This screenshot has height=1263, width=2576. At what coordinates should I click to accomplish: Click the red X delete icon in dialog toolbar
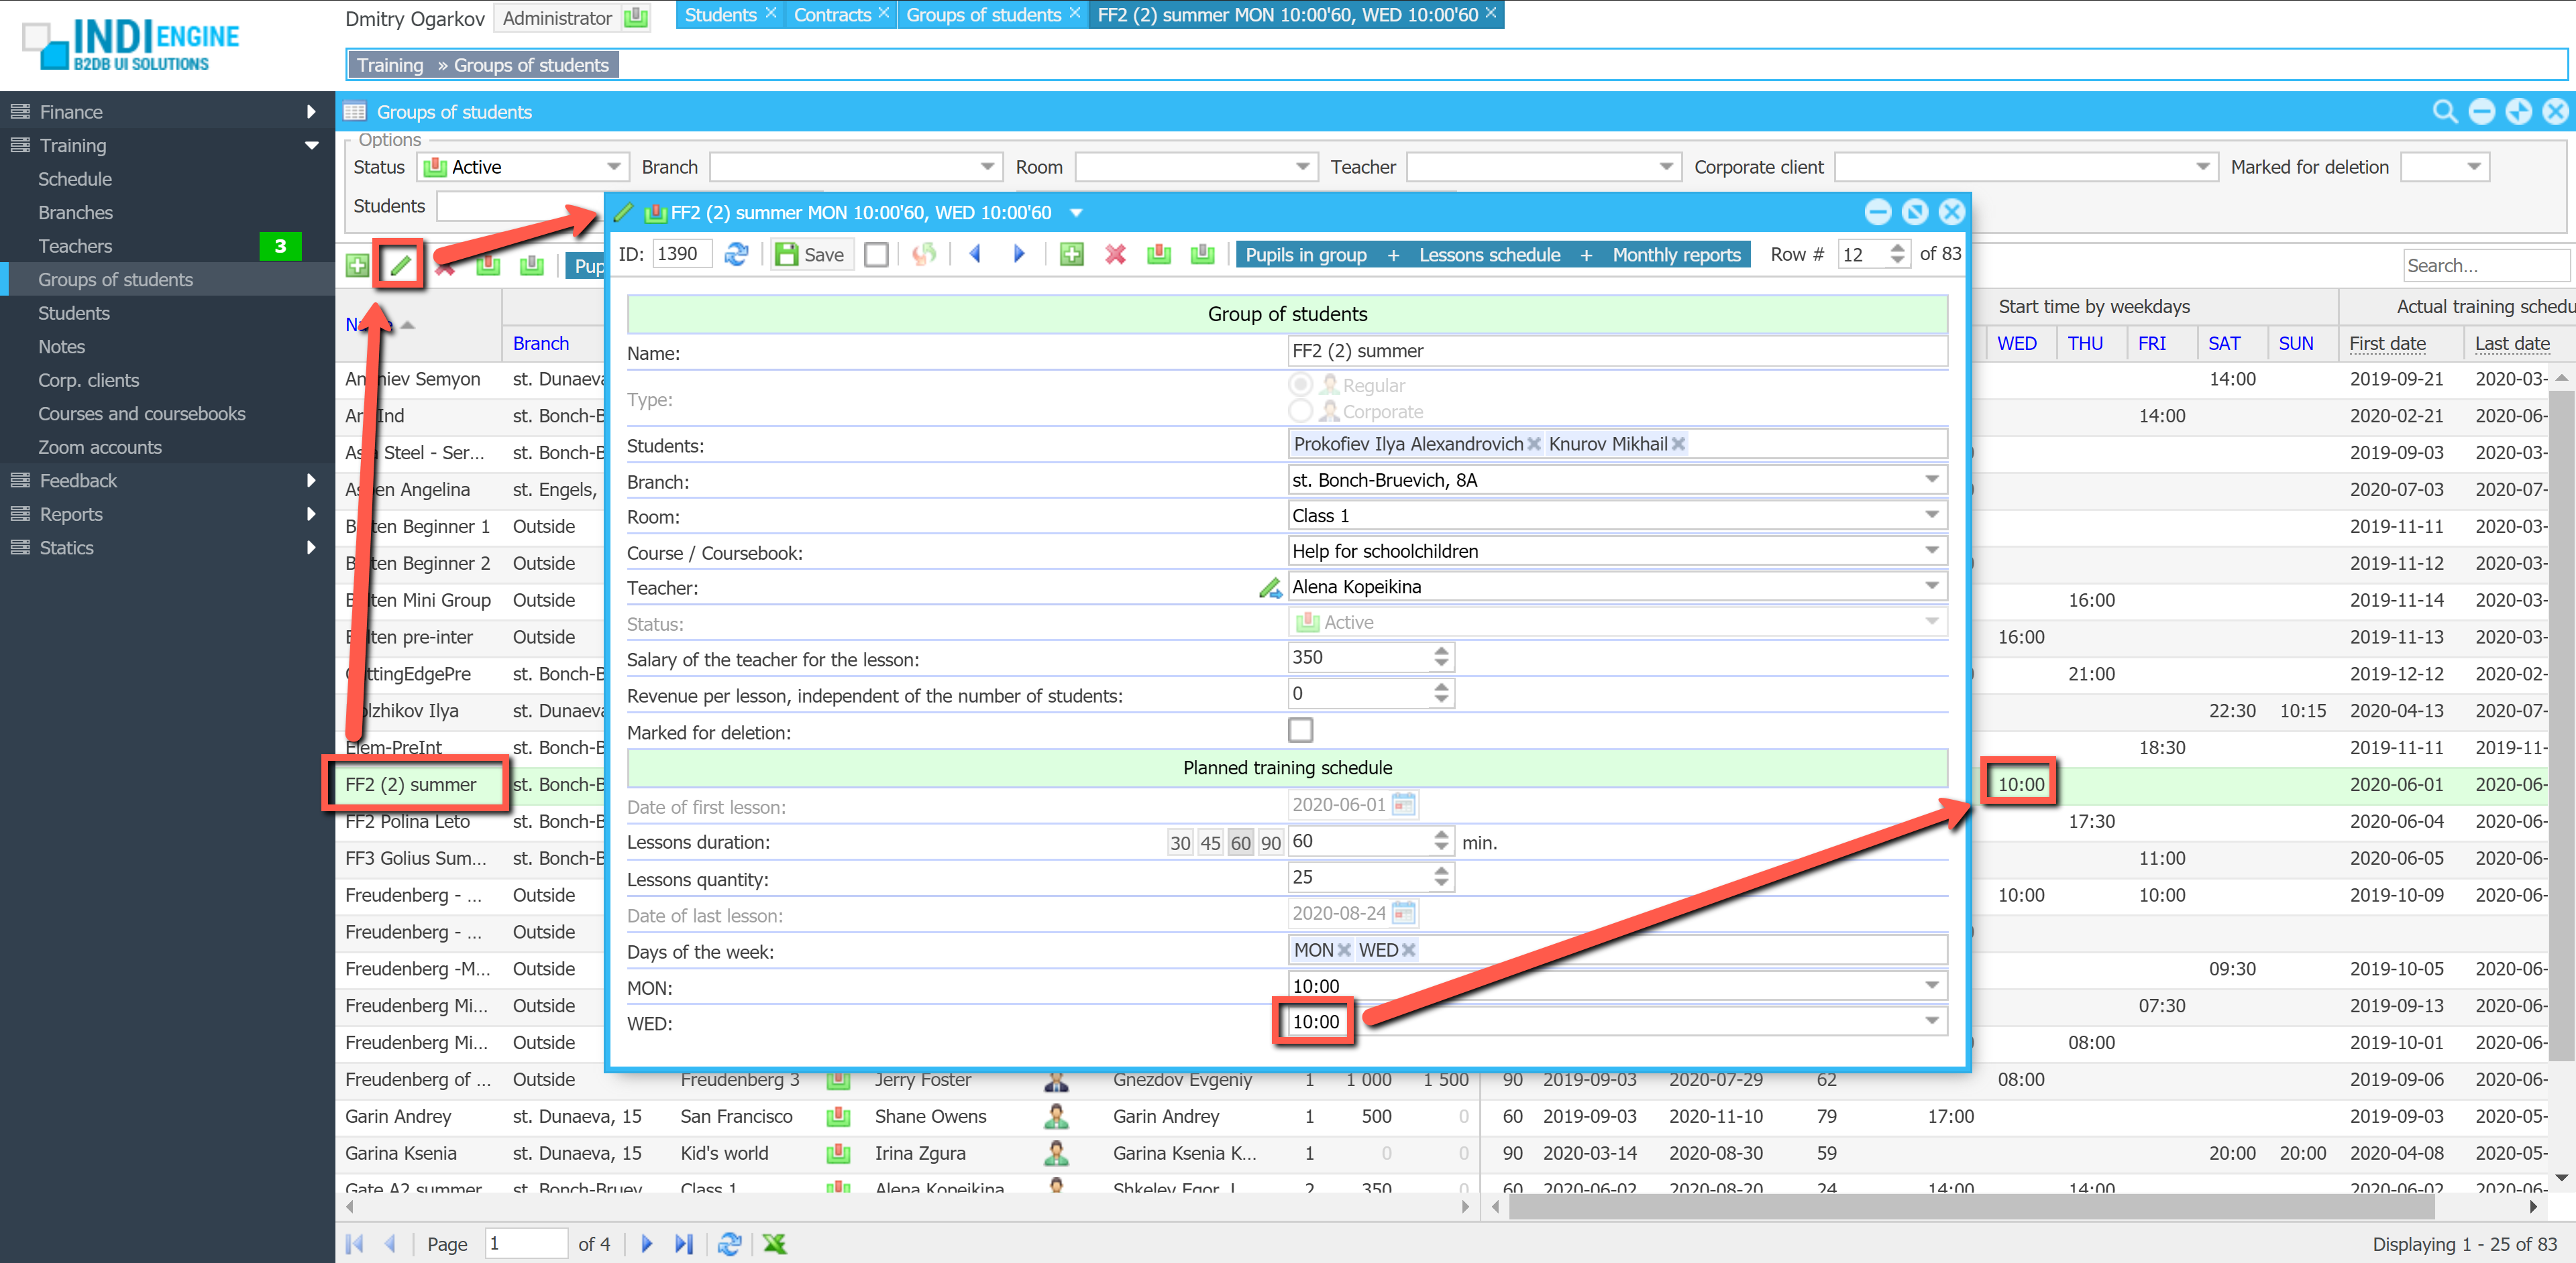point(1115,255)
